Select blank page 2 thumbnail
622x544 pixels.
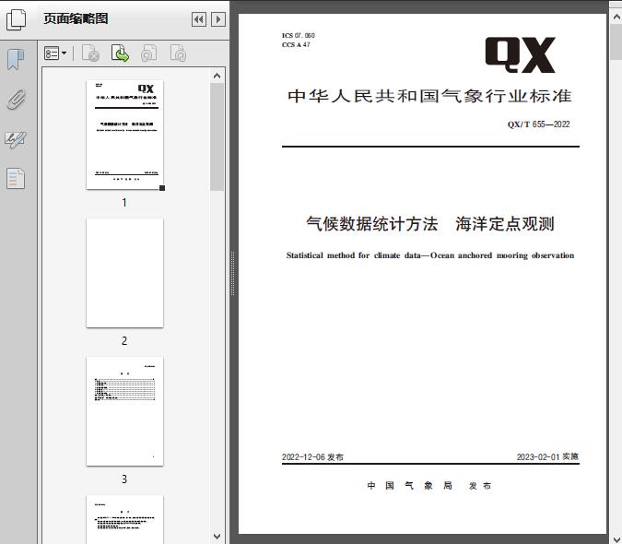tap(124, 273)
